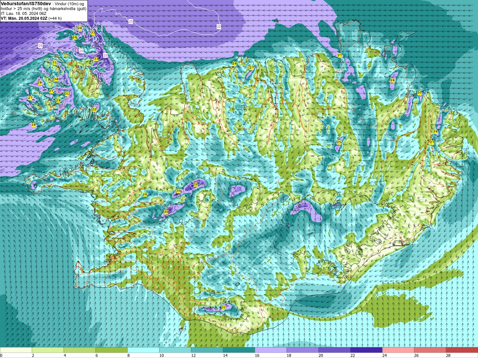Select the 'IT: Lau. 18. 05. 2024 06Z' line
478x358 pixels.
(24, 13)
